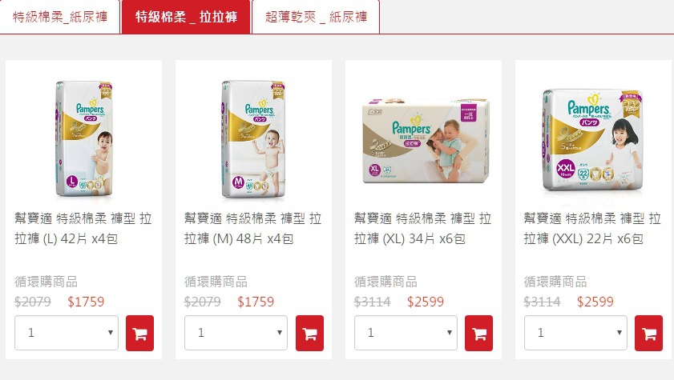Viewport: 674px width, 380px height.
Task: Open the 拉拉褲 (M) 48片 x4包 title link
Action: 252,228
